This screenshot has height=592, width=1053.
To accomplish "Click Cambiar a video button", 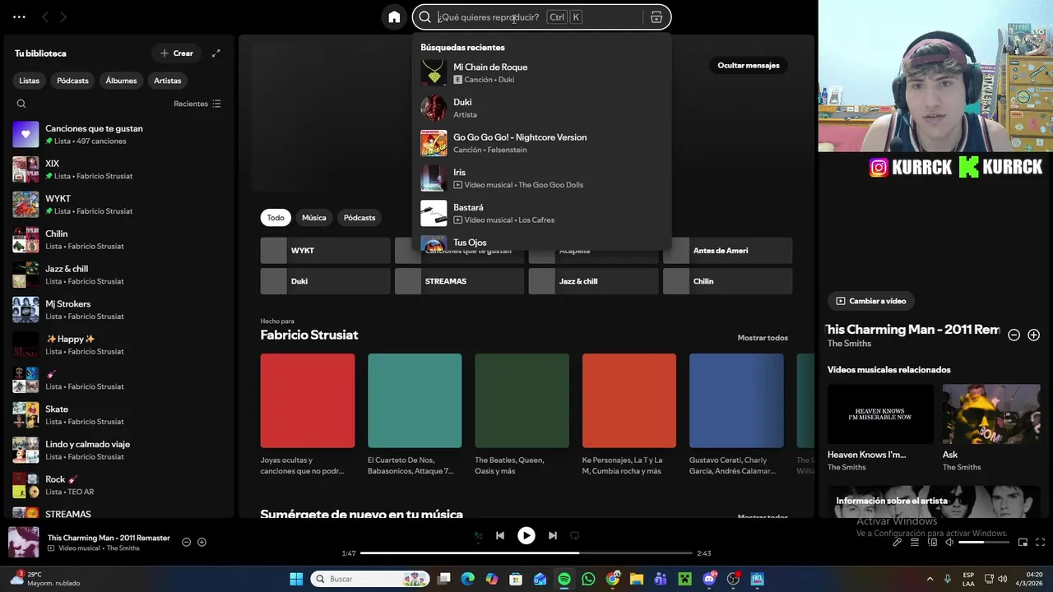I will pyautogui.click(x=871, y=301).
